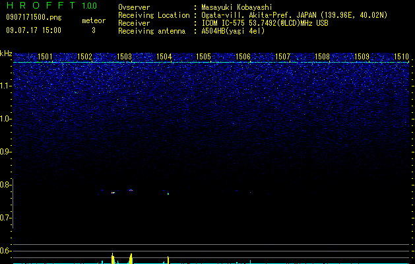This screenshot has width=415, height=264.
Task: Click the meteor count value 3
Action: (x=94, y=30)
